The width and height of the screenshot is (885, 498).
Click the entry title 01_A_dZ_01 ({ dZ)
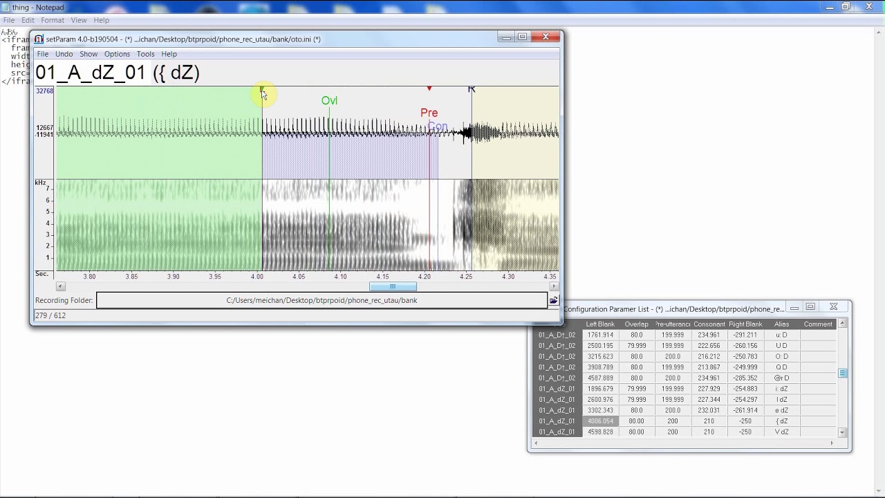coord(118,73)
